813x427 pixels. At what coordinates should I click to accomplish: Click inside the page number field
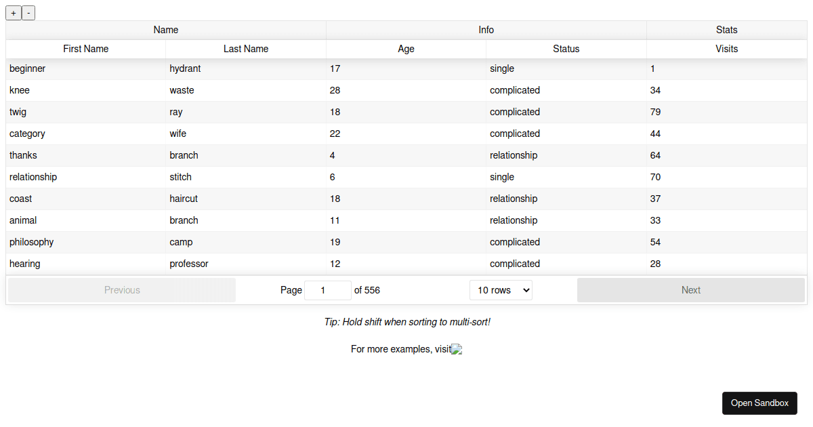(x=328, y=289)
